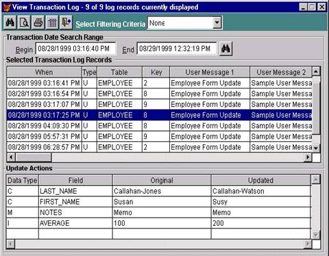Click the User Message 2 column header
Viewport: 329px width, 256px height.
coord(281,72)
